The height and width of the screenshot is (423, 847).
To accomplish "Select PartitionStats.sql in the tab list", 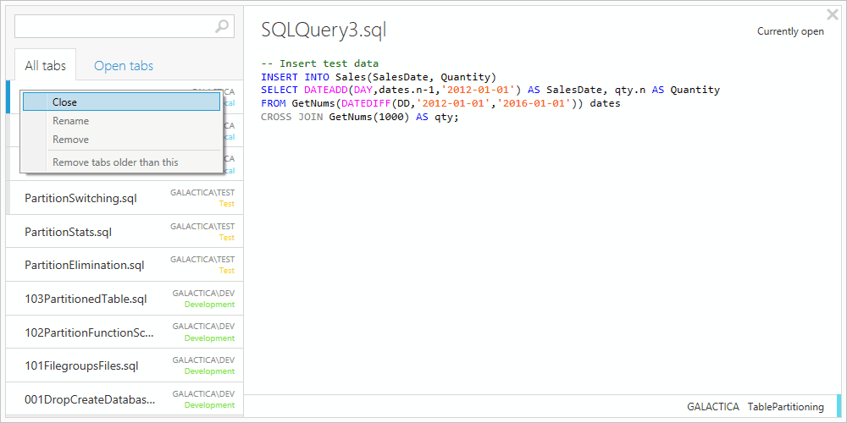I will [68, 232].
